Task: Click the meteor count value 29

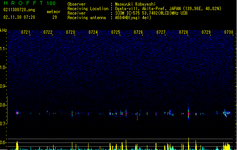Action: point(55,17)
